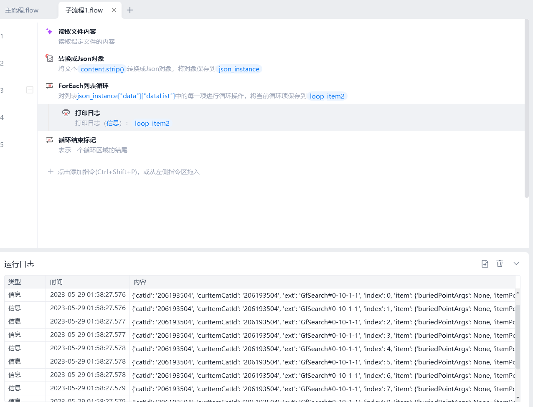The image size is (533, 407).
Task: Click the loop_item2 tag in the ForEach step
Action: [x=327, y=96]
